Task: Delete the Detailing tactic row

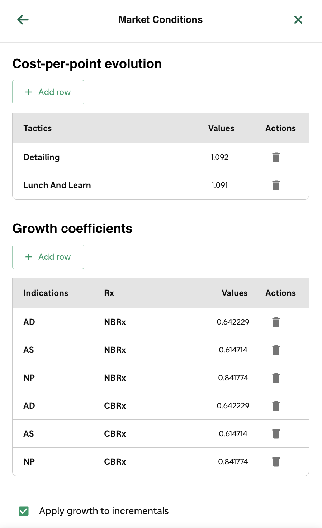Action: 276,157
